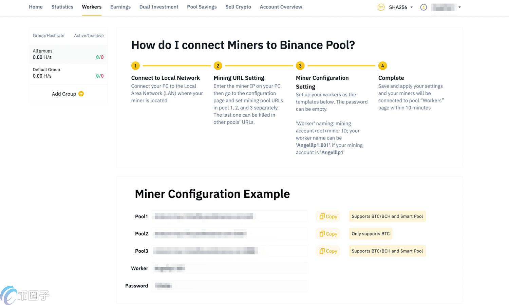Open the Dual Investment tab
The image size is (509, 305).
point(158,7)
